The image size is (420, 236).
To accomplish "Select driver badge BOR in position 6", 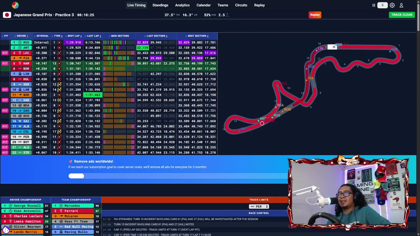I will click(x=21, y=69).
